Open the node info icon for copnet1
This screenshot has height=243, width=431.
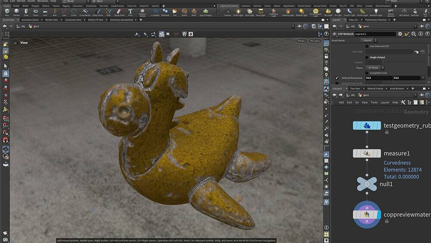421,34
